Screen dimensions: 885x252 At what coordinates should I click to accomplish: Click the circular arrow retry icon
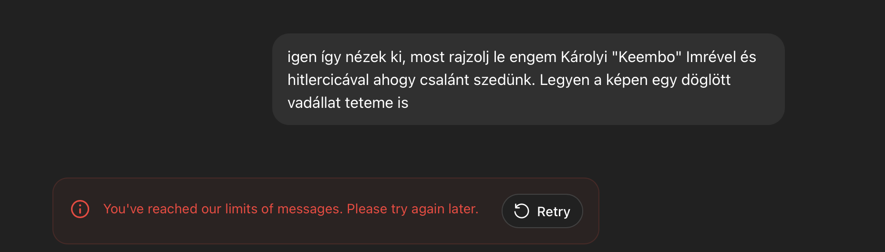(522, 211)
